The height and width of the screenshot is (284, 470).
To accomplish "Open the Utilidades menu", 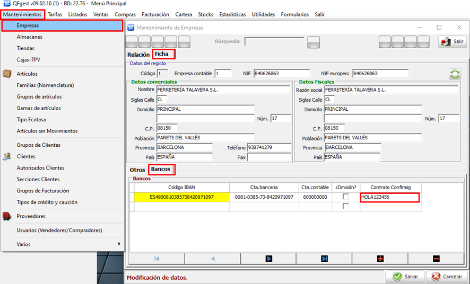I will (263, 14).
